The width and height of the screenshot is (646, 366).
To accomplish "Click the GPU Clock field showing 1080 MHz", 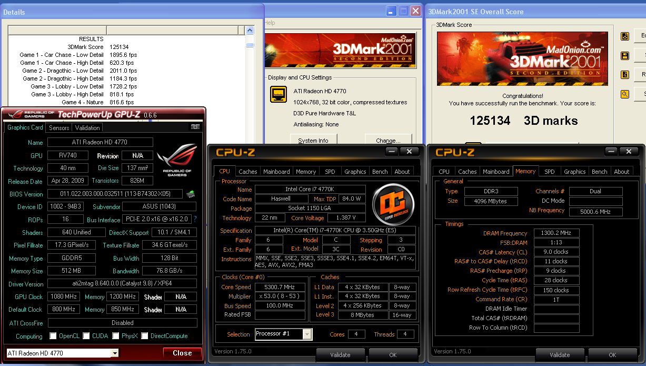I will click(x=64, y=296).
